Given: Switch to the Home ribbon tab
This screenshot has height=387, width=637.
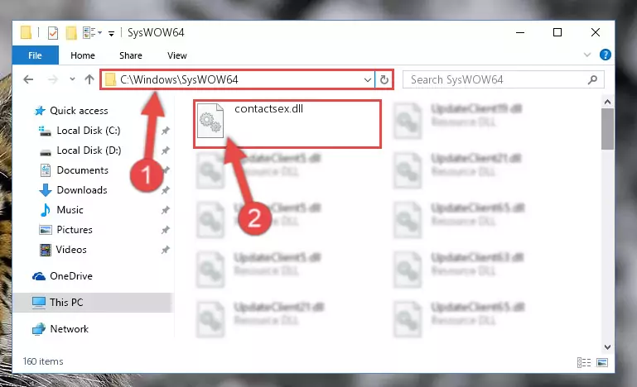Looking at the screenshot, I should pyautogui.click(x=83, y=55).
